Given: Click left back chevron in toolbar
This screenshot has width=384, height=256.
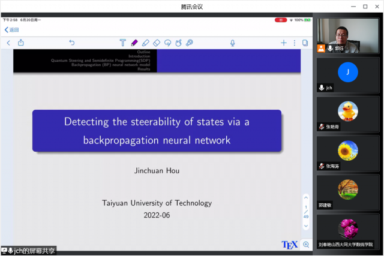Looking at the screenshot, I should pos(8,43).
